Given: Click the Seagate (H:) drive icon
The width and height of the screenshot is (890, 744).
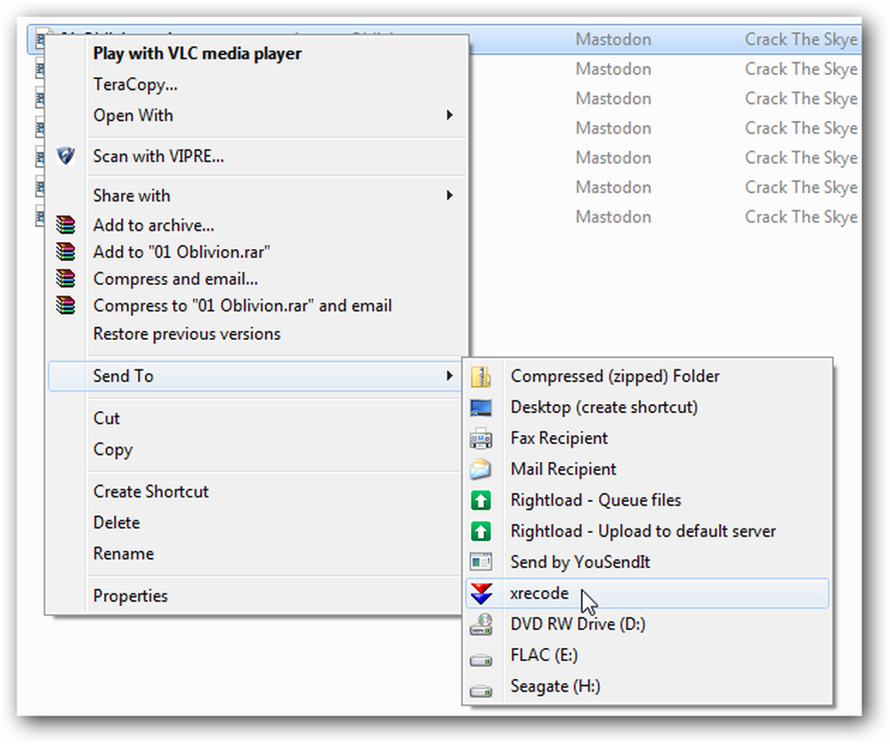Looking at the screenshot, I should 481,691.
